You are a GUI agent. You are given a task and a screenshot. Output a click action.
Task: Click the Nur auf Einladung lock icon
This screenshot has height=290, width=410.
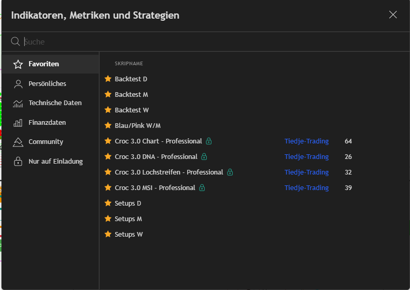coord(18,162)
